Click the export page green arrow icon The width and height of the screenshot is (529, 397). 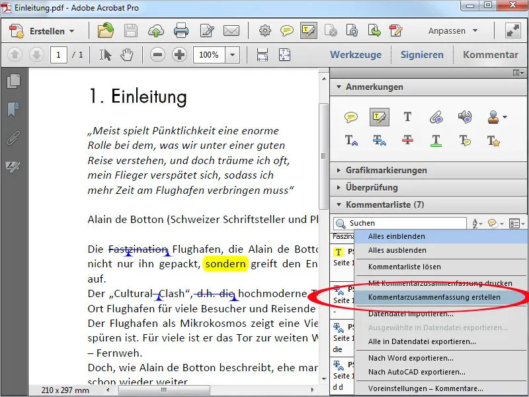374,30
